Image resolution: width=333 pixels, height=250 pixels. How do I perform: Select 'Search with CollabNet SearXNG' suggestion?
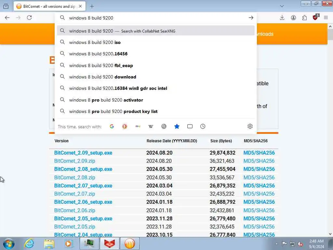click(x=156, y=31)
